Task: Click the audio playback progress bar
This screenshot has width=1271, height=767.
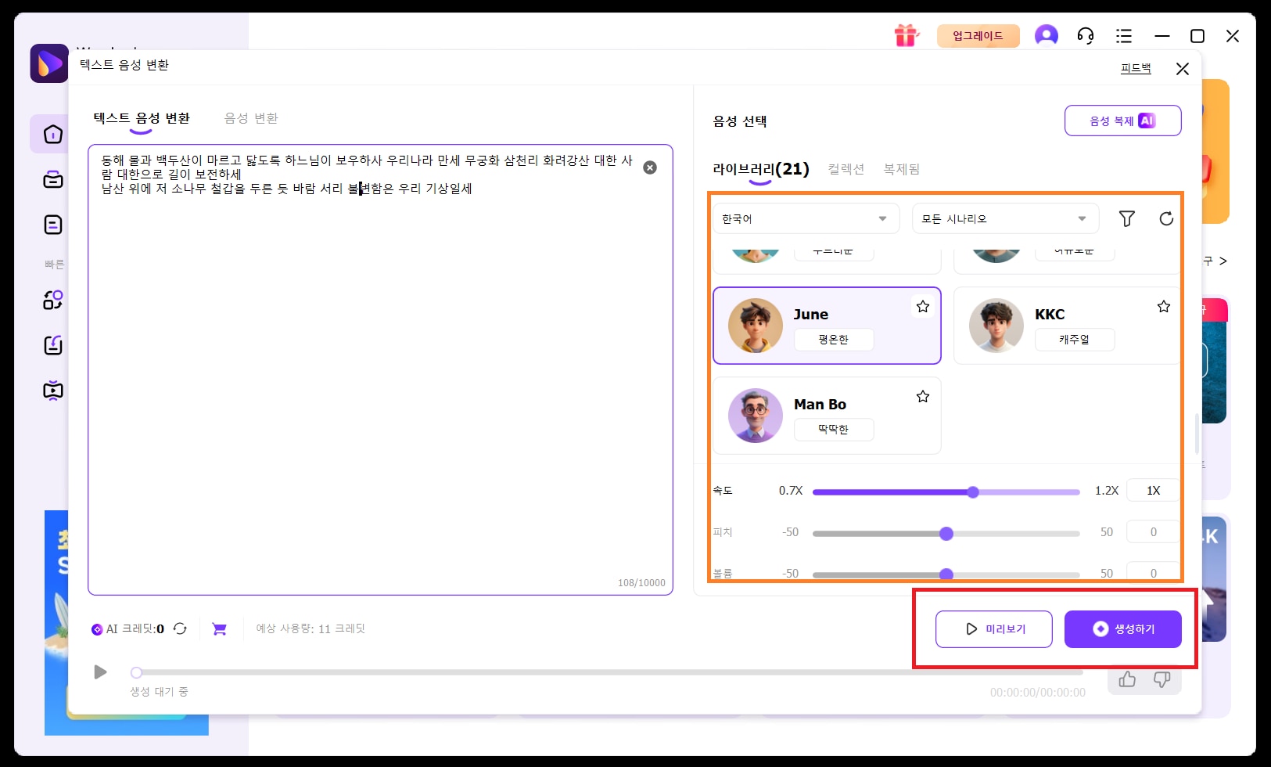Action: pyautogui.click(x=609, y=672)
